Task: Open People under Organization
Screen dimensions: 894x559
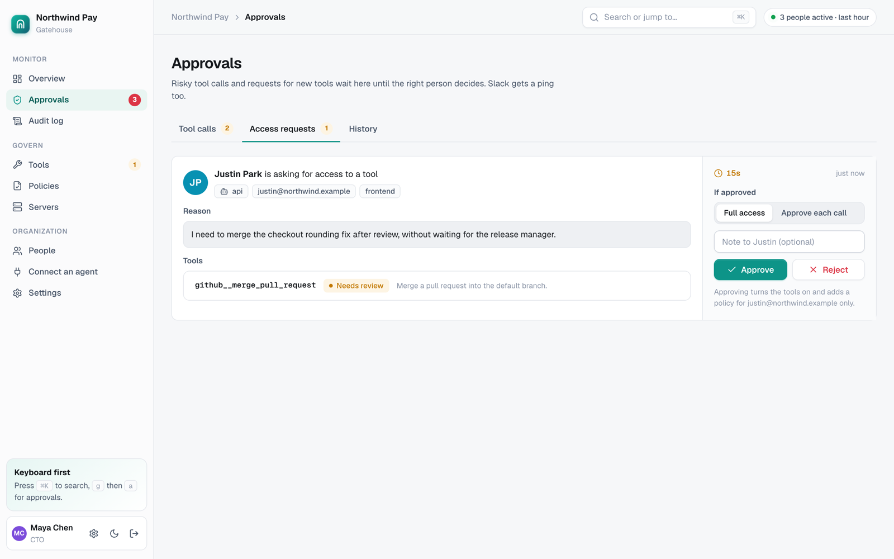Action: tap(77, 251)
